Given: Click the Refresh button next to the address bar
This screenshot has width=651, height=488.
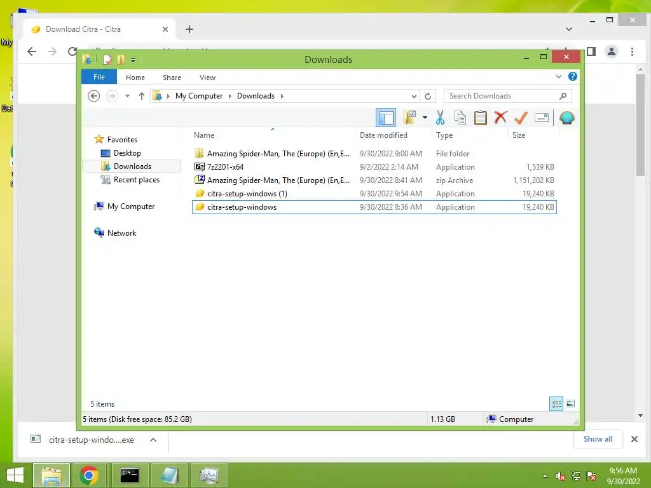Looking at the screenshot, I should (428, 97).
